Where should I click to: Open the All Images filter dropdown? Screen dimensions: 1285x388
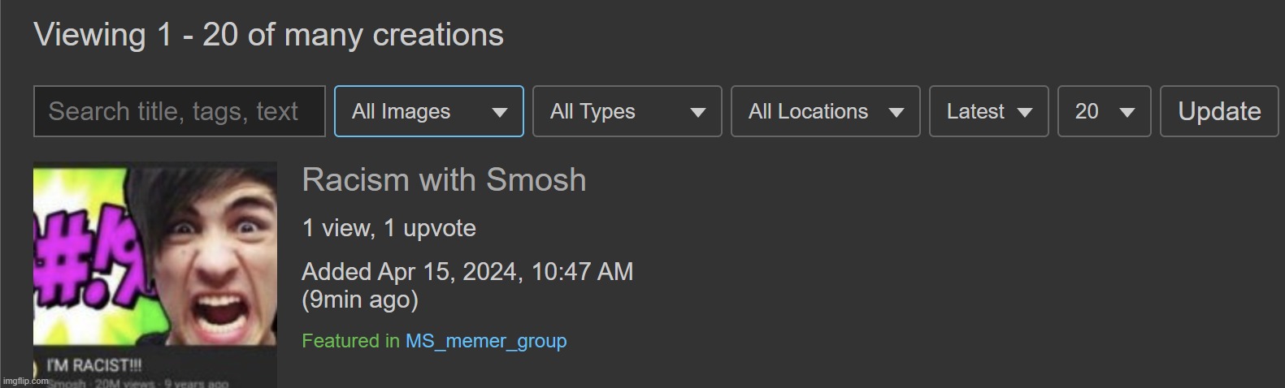point(428,111)
